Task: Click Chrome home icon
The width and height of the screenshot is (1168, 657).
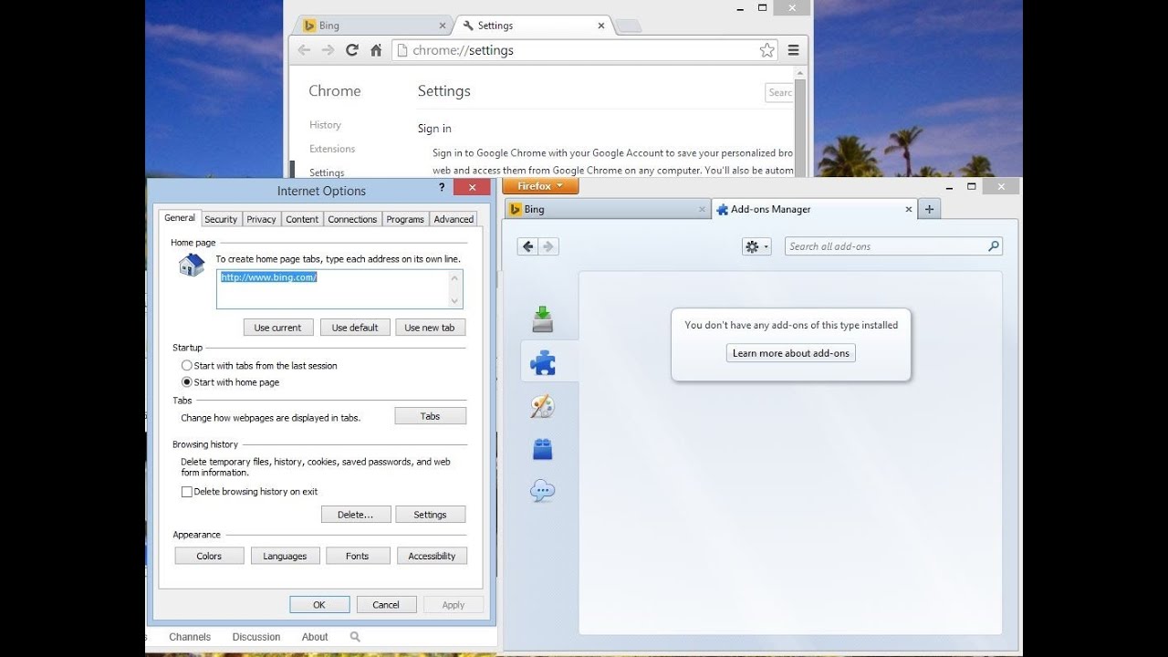Action: tap(376, 50)
